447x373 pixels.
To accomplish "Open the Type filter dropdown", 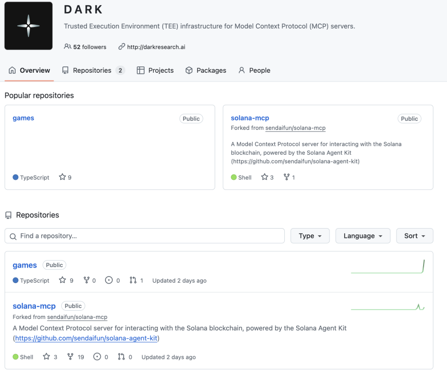I will click(x=310, y=235).
